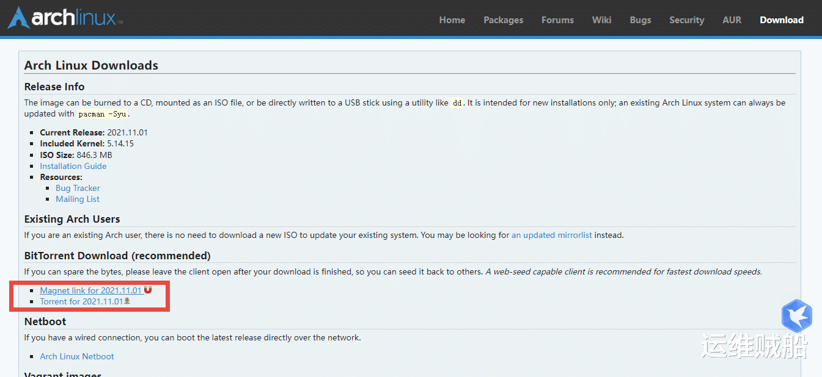Click the red magnet icon
The image size is (822, 377).
coord(148,290)
